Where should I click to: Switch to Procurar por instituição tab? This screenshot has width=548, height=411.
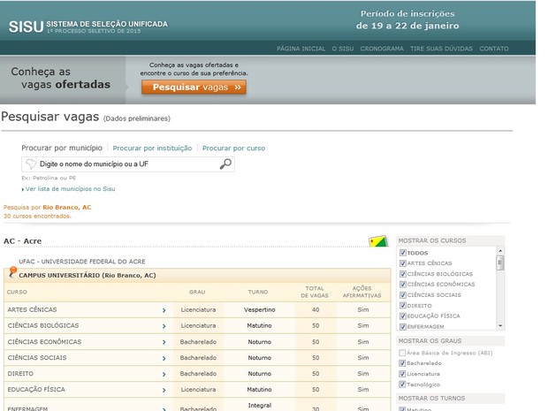(152, 148)
